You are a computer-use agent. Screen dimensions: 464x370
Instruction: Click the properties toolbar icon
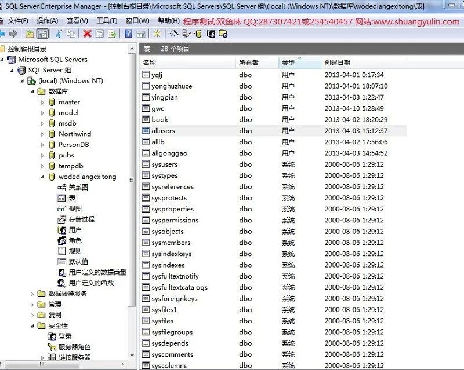coord(100,34)
